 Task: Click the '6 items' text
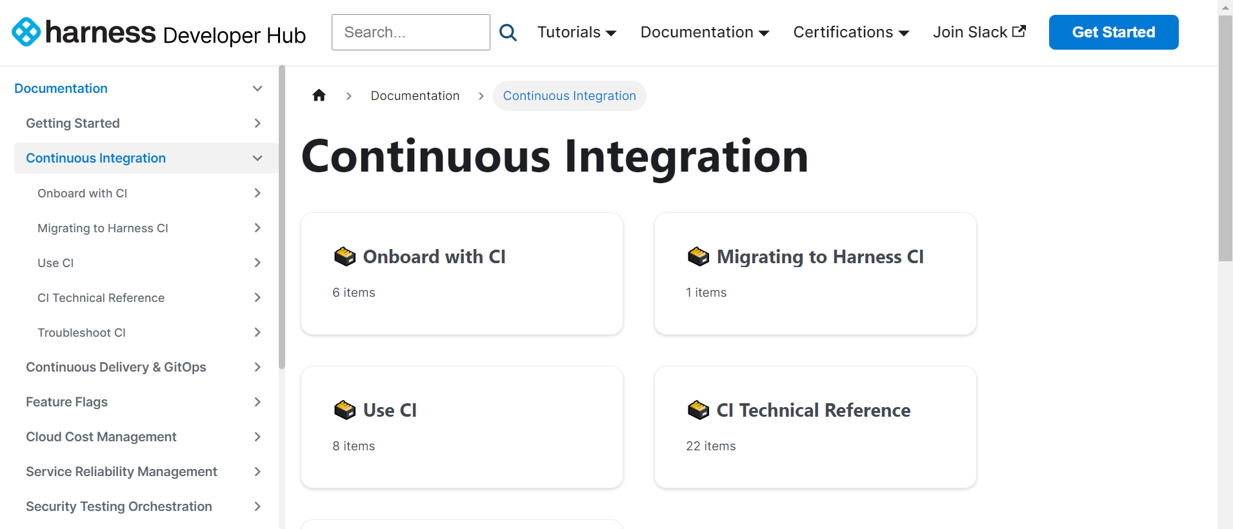point(354,292)
